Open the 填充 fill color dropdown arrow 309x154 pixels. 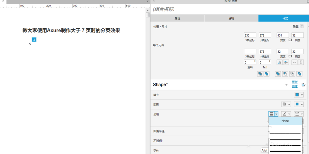302,95
